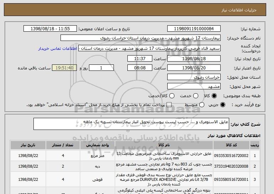Click the شماره نیاز field 1198091191000084
Image resolution: width=274 pixels, height=194 pixels.
[x=194, y=29]
